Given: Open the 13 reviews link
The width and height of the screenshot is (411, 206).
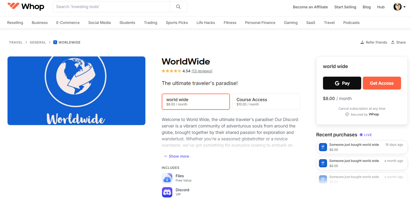Looking at the screenshot, I should pyautogui.click(x=202, y=71).
